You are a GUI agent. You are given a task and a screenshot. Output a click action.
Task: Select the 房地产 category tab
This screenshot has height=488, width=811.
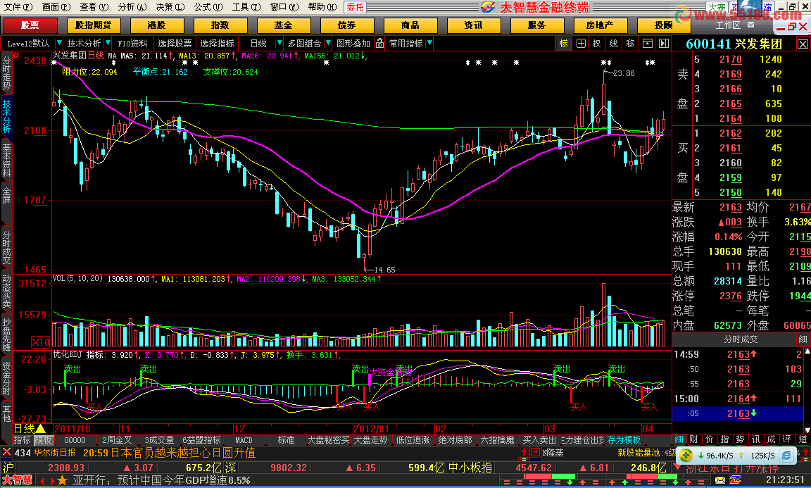tap(600, 25)
